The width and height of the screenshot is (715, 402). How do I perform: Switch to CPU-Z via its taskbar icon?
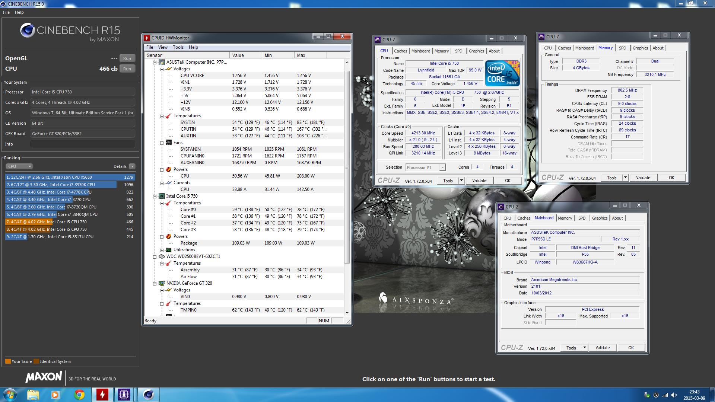point(124,395)
